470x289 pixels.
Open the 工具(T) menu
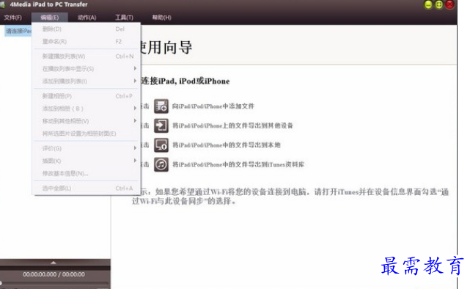pos(125,18)
